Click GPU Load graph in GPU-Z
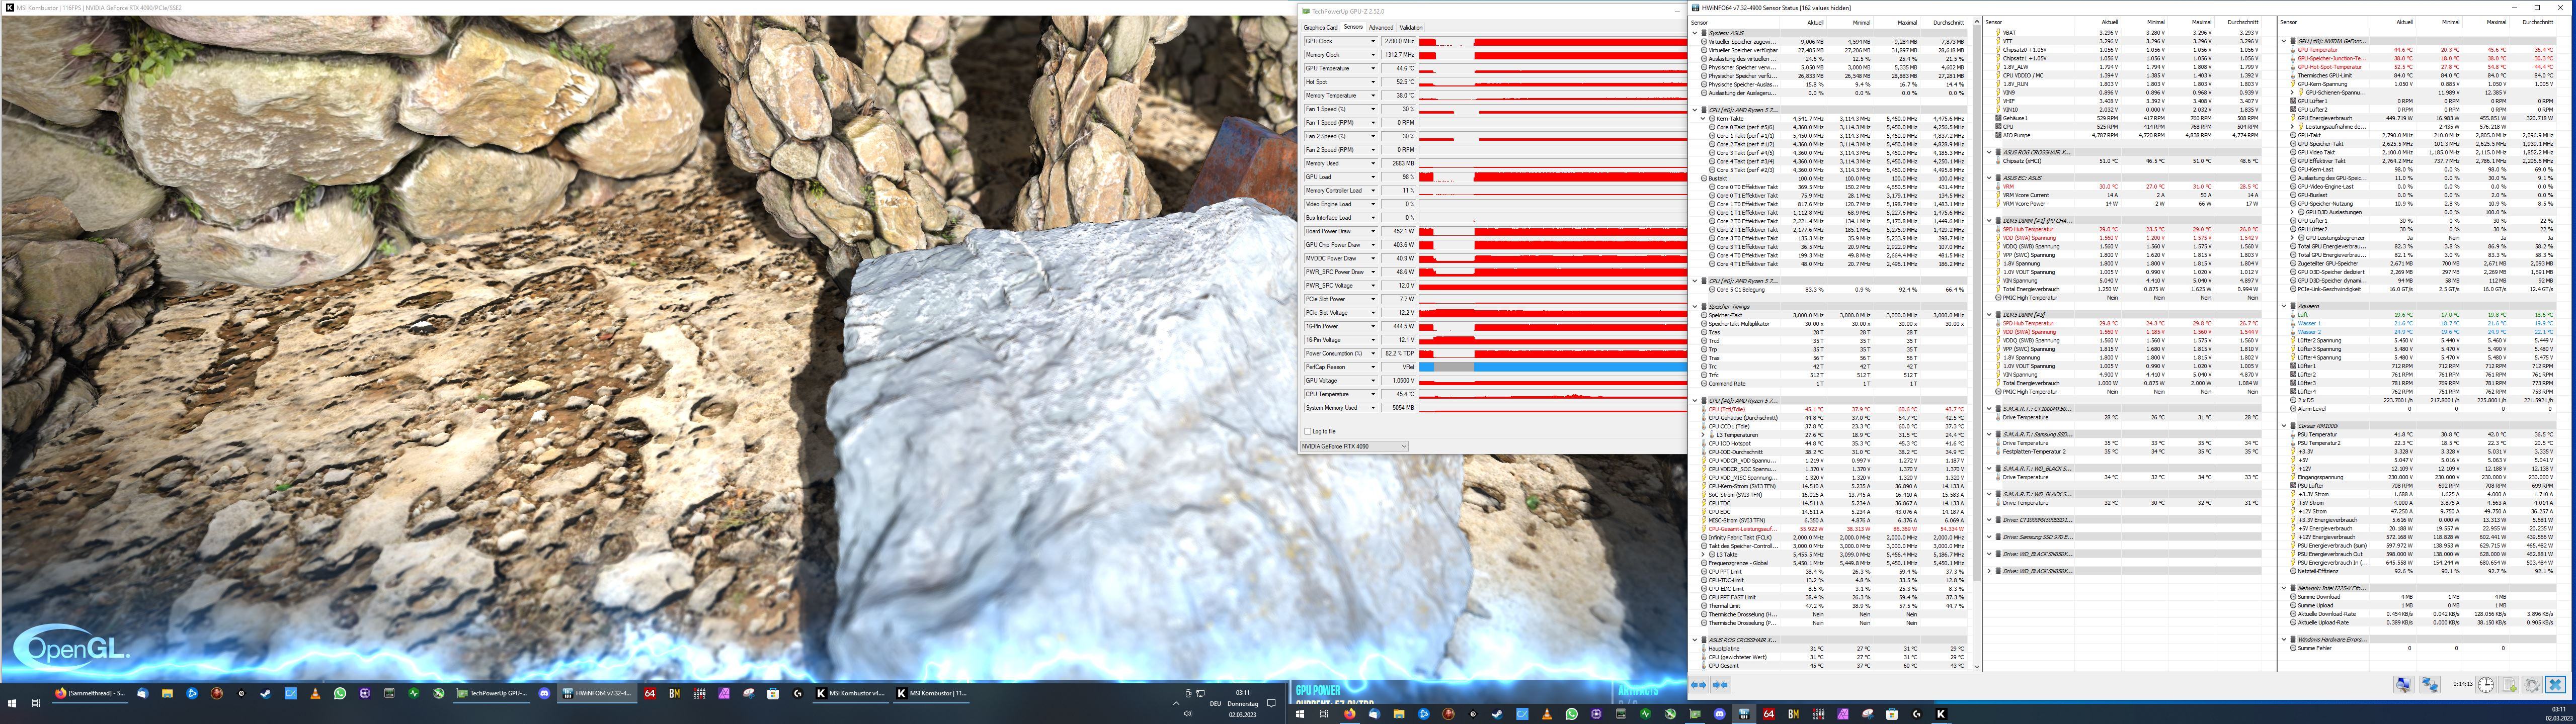The image size is (2576, 724). pos(1552,177)
